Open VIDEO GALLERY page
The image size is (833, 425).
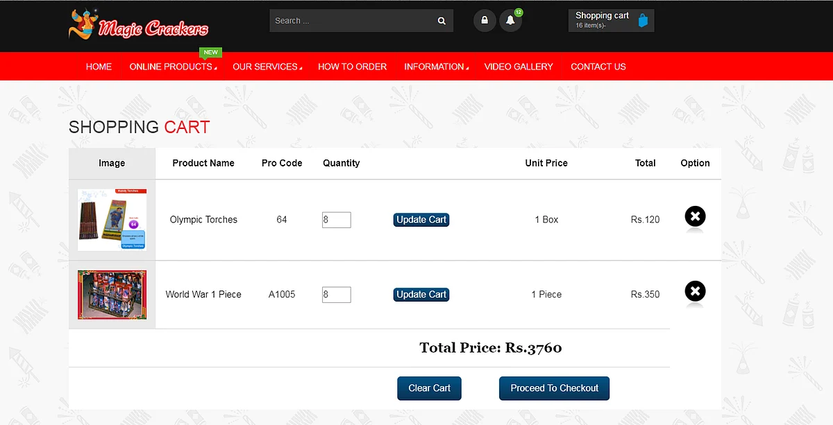[519, 67]
